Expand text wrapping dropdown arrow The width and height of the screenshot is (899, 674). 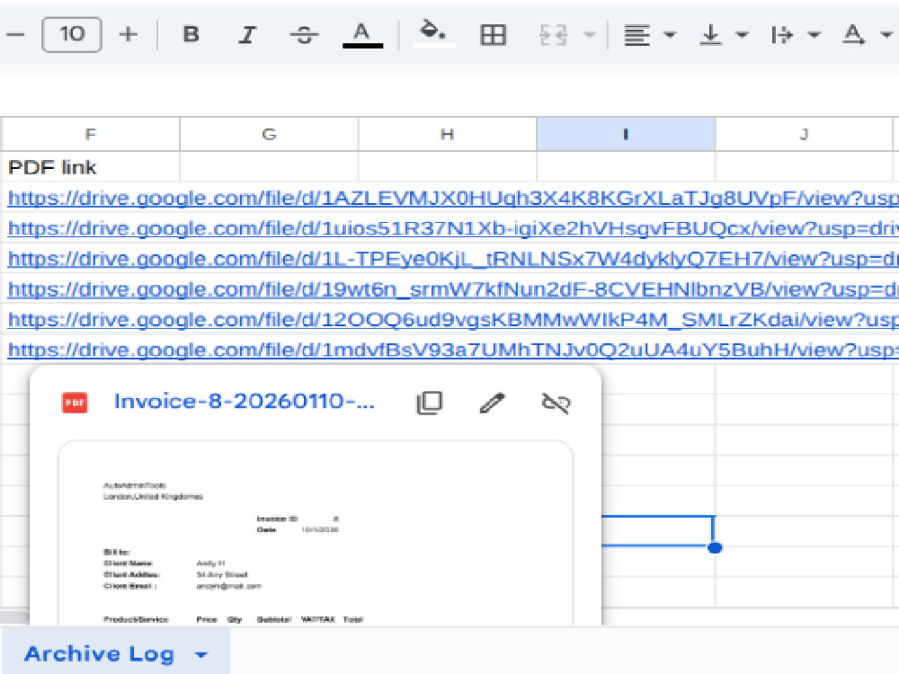point(814,35)
